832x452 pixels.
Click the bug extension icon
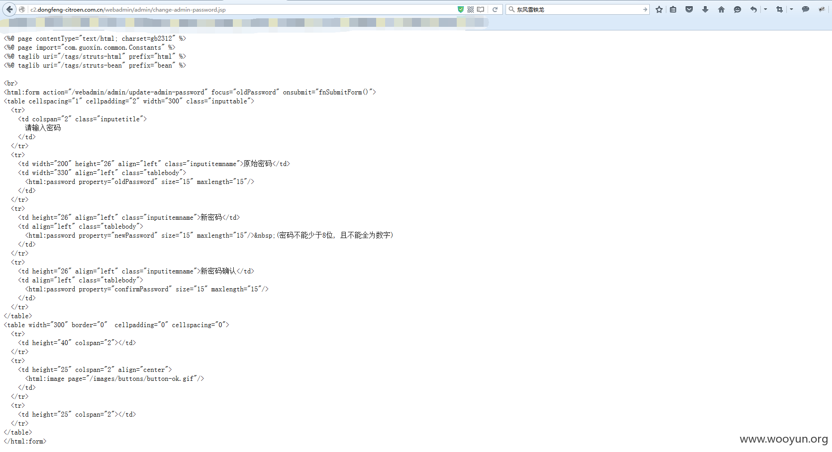(822, 9)
